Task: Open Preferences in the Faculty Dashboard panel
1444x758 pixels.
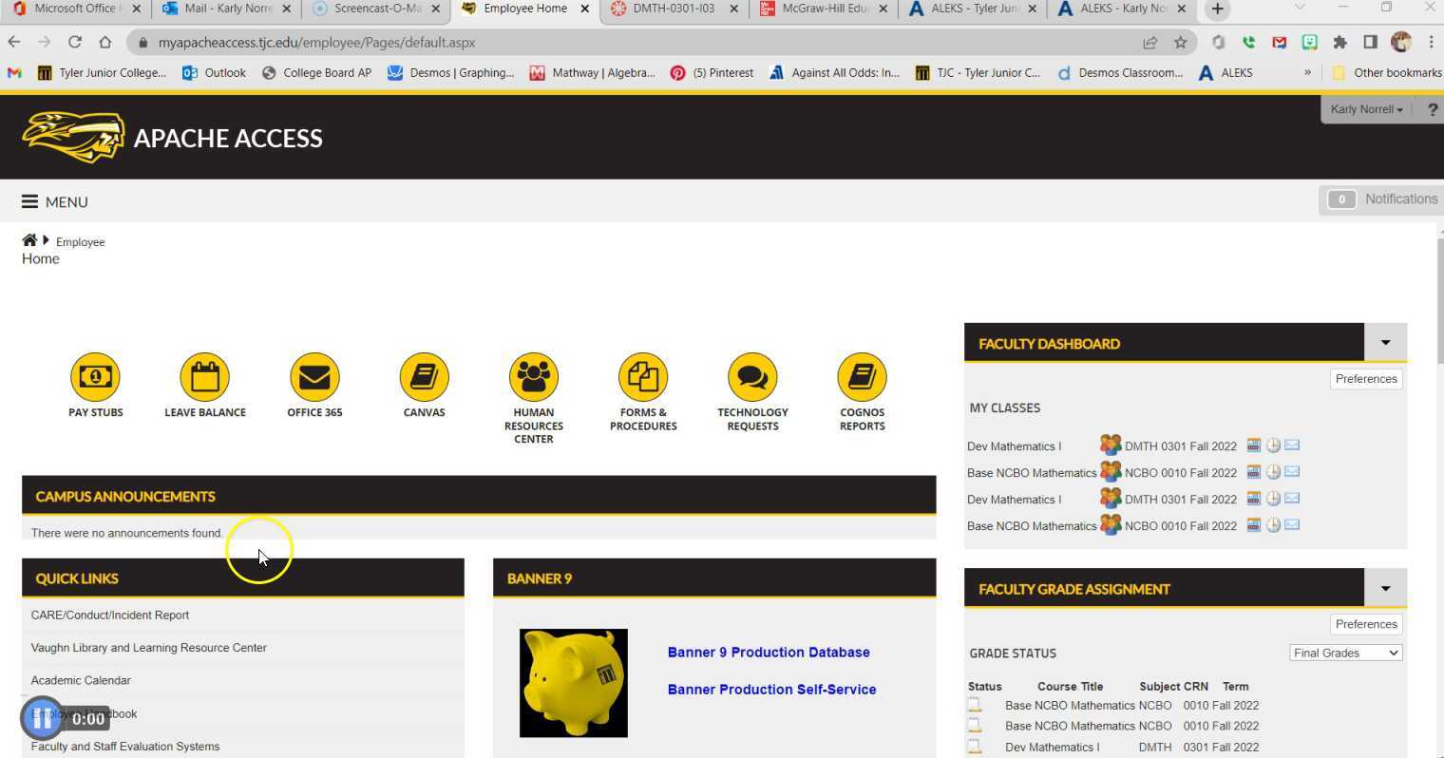Action: [1366, 378]
